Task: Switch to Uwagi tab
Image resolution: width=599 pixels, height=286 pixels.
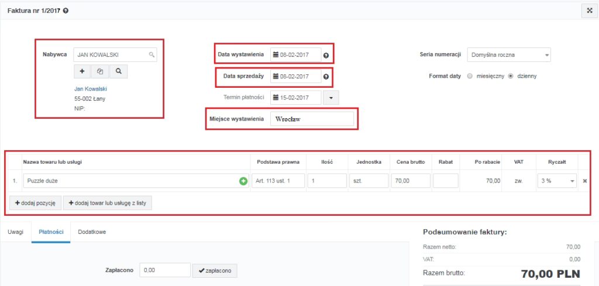Action: pos(16,232)
